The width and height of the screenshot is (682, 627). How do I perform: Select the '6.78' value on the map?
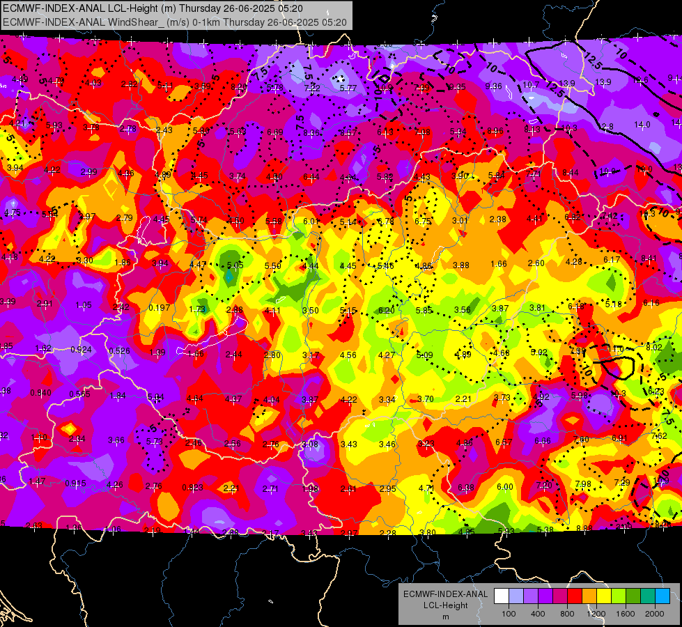tap(385, 222)
